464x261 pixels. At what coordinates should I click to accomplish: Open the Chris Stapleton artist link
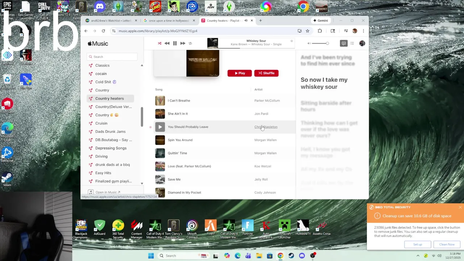(x=266, y=127)
